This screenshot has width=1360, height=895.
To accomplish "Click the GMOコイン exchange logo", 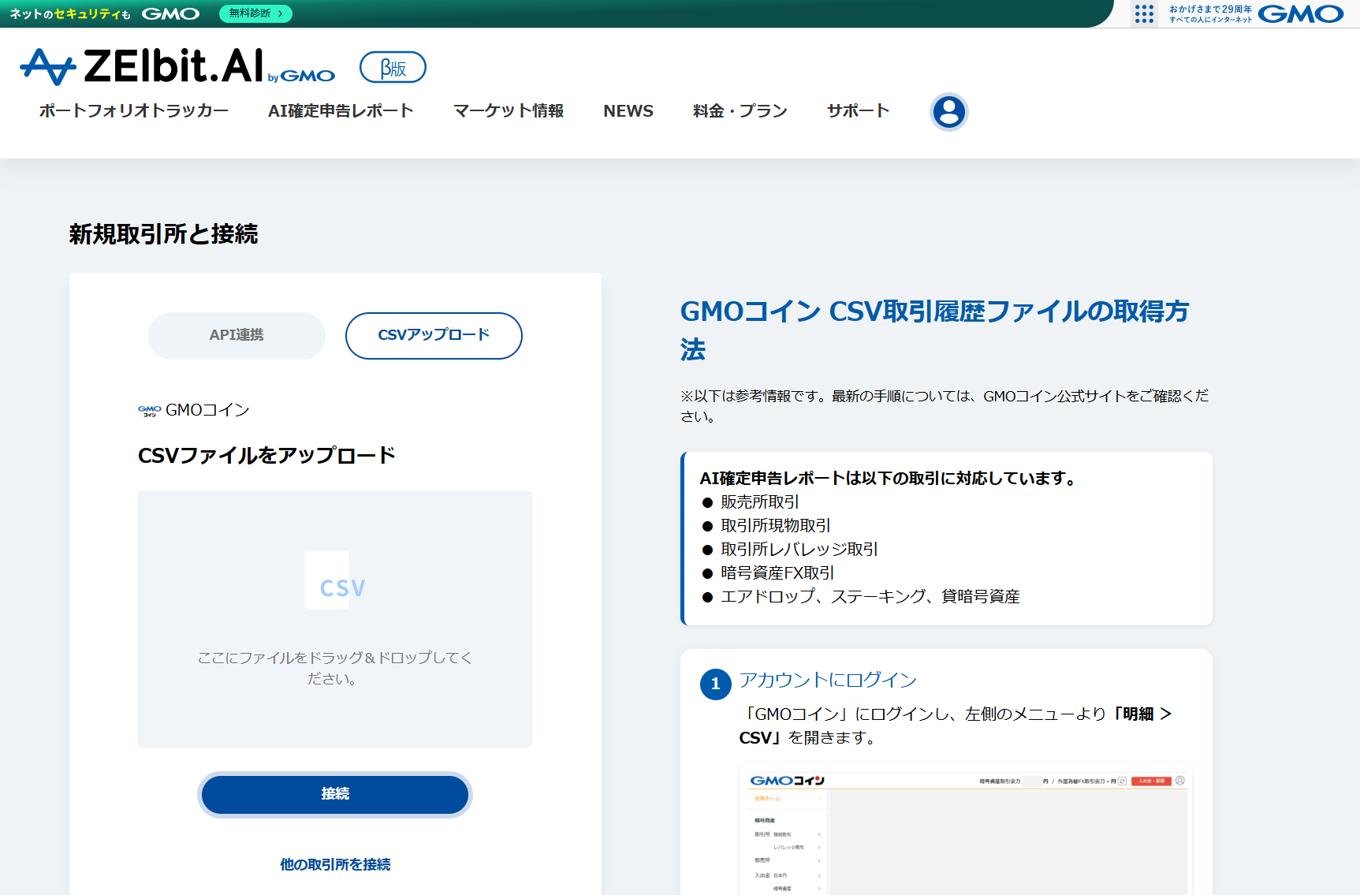I will pos(149,411).
